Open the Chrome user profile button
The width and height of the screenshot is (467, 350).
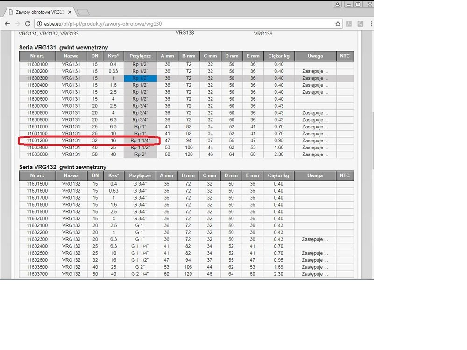(337, 4)
